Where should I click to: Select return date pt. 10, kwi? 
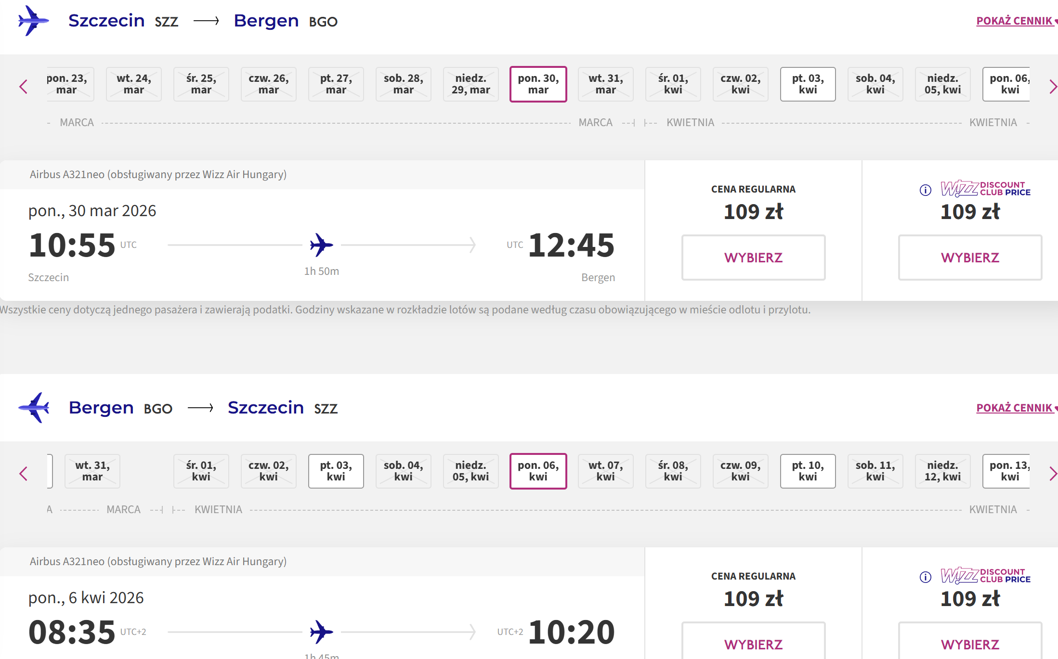click(x=808, y=471)
